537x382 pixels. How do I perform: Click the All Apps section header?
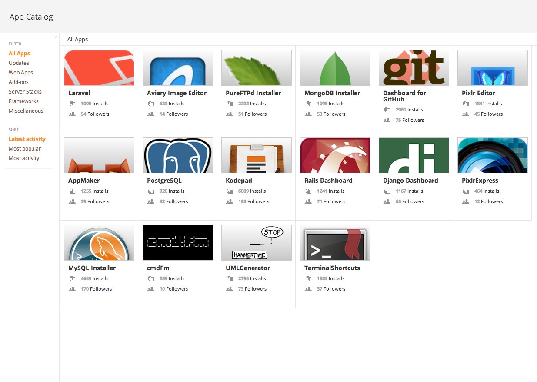tap(77, 39)
